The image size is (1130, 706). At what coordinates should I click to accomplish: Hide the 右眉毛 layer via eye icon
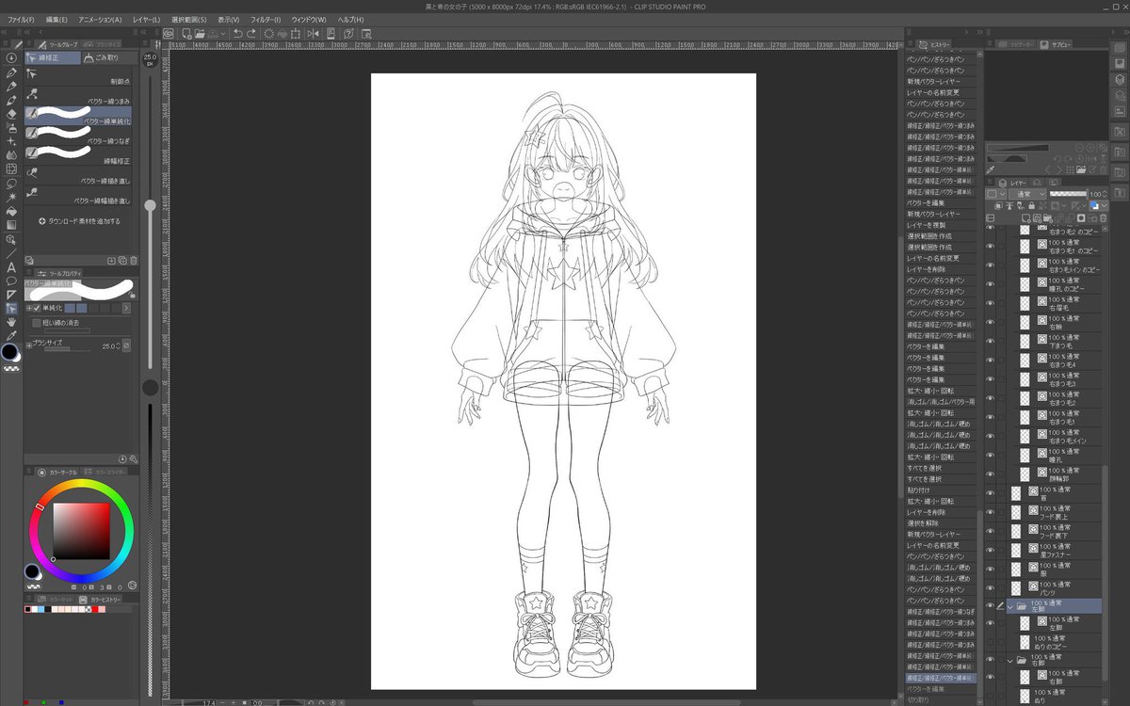990,302
